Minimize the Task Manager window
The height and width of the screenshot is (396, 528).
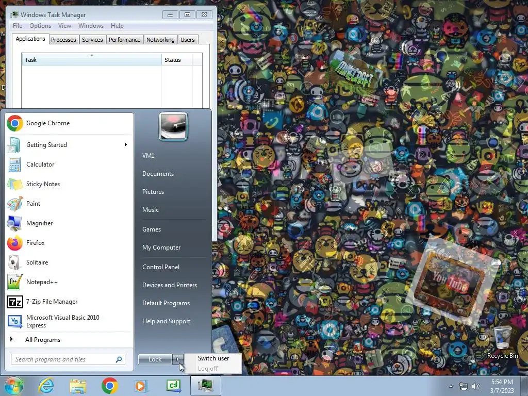(170, 15)
